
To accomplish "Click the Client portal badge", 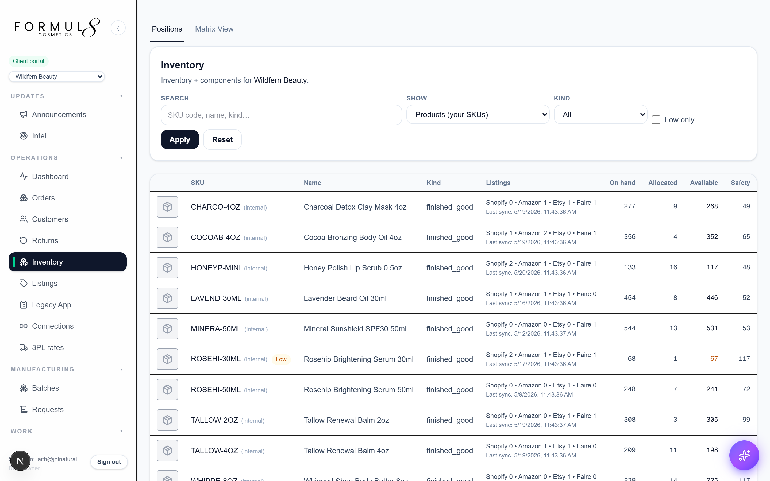I will 28,61.
